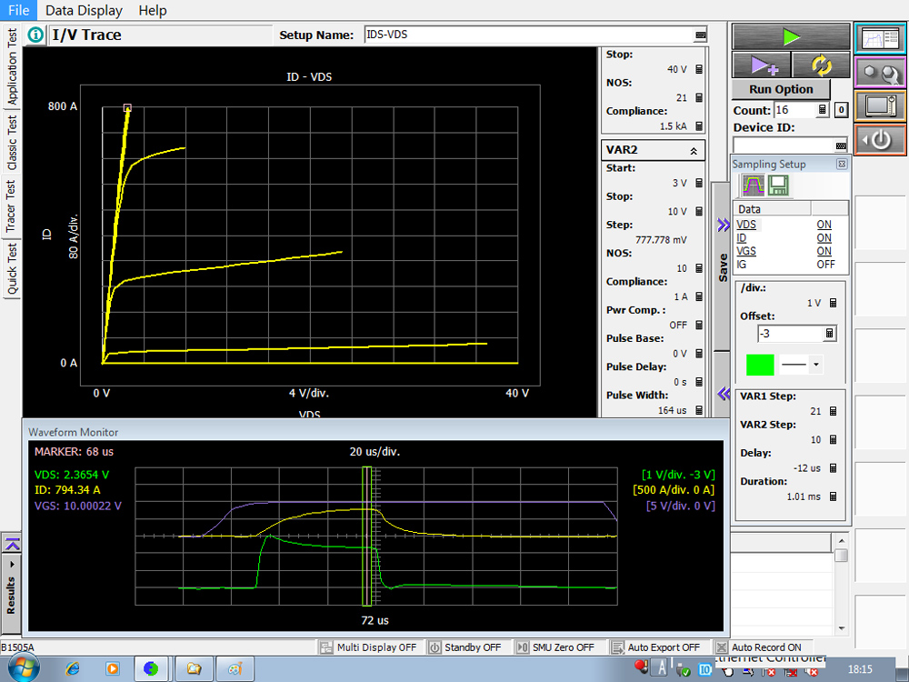Start measurement with the green play button
Screen dimensions: 909x682
pos(791,36)
